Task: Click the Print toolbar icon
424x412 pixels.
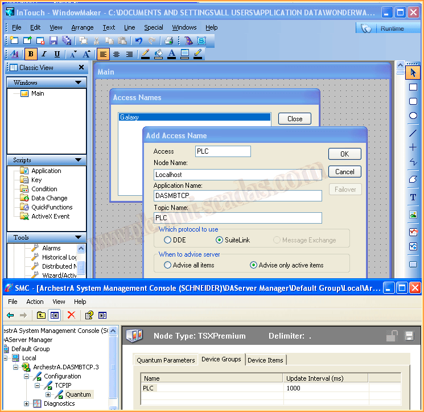Action: [168, 40]
